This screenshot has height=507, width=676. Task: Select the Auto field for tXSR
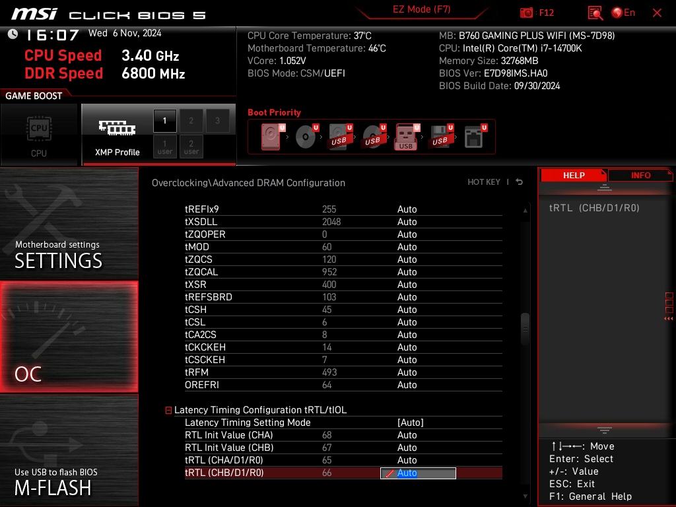coord(407,285)
